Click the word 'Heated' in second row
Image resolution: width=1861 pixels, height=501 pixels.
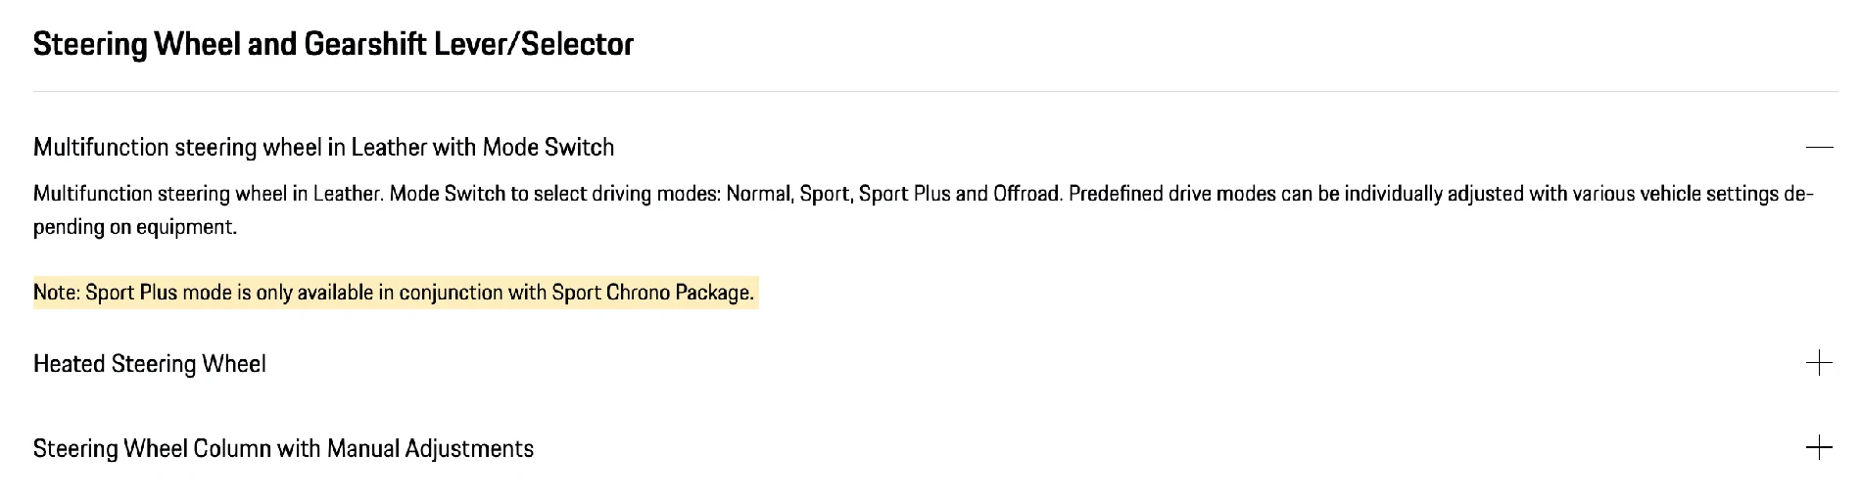coord(70,364)
